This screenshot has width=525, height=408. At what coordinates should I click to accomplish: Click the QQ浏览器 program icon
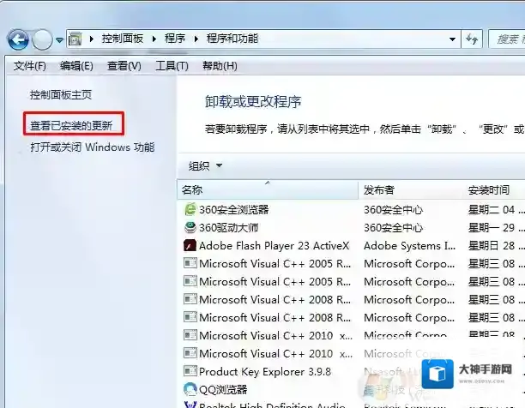pos(190,389)
